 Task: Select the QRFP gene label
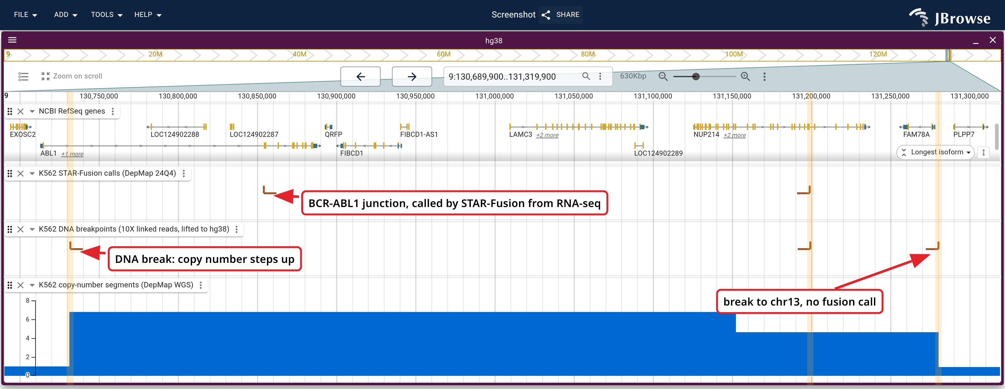[x=334, y=135]
